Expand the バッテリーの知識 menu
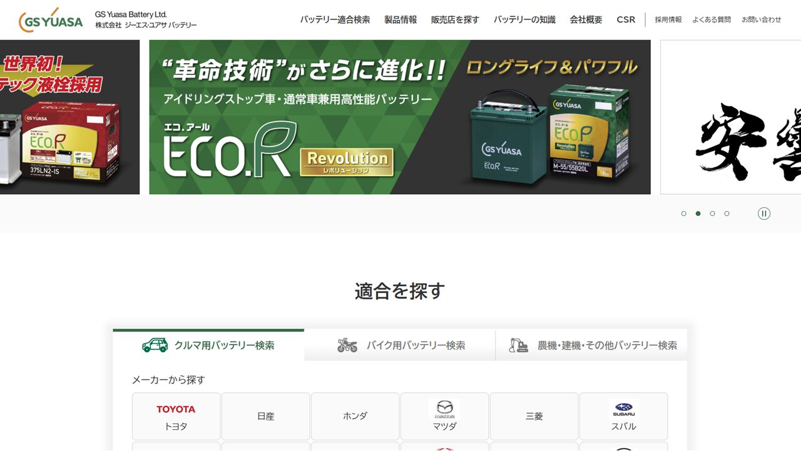 pos(524,19)
